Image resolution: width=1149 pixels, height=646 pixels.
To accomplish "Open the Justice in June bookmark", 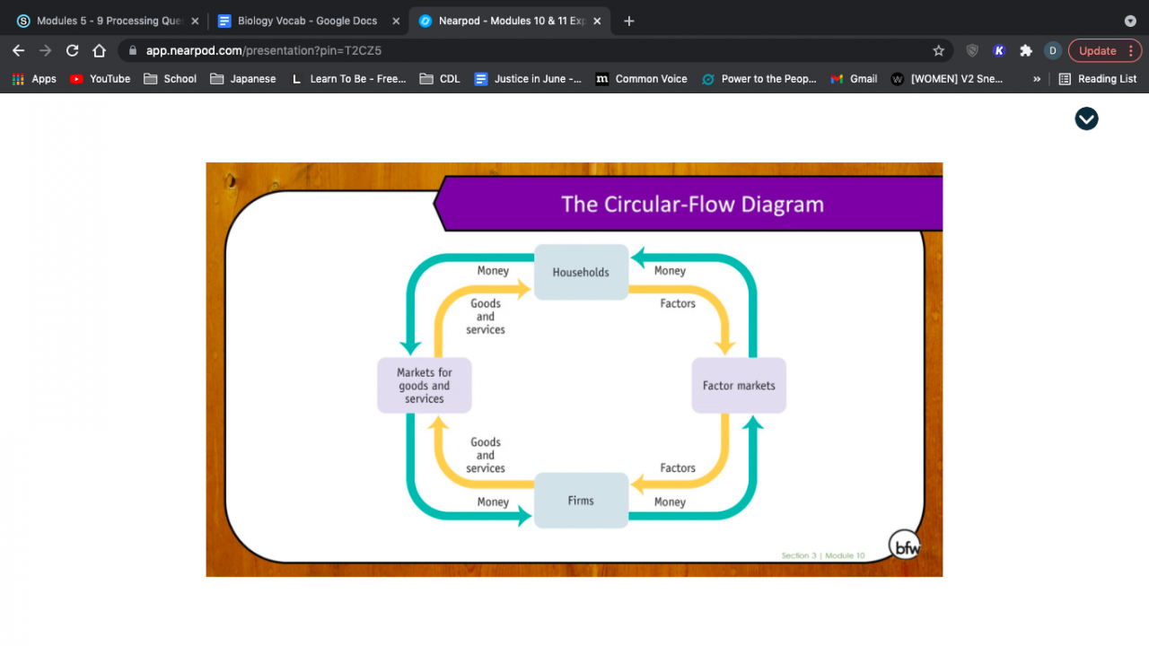I will (528, 79).
